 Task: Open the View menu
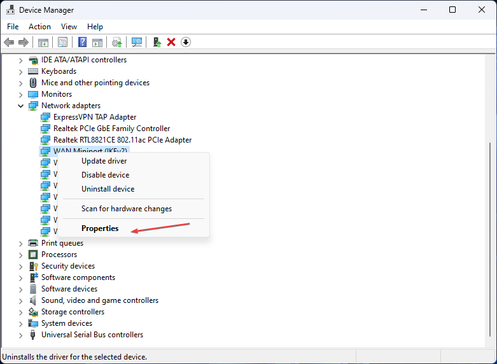tap(69, 27)
